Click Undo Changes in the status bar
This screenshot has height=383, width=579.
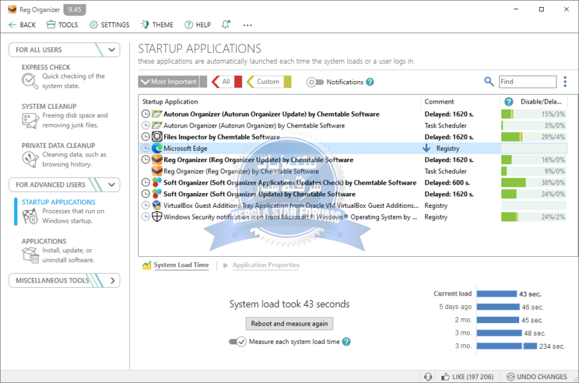pos(537,377)
